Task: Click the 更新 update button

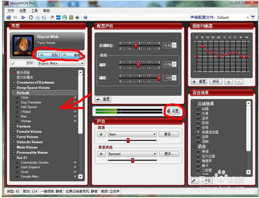Action: [22, 63]
